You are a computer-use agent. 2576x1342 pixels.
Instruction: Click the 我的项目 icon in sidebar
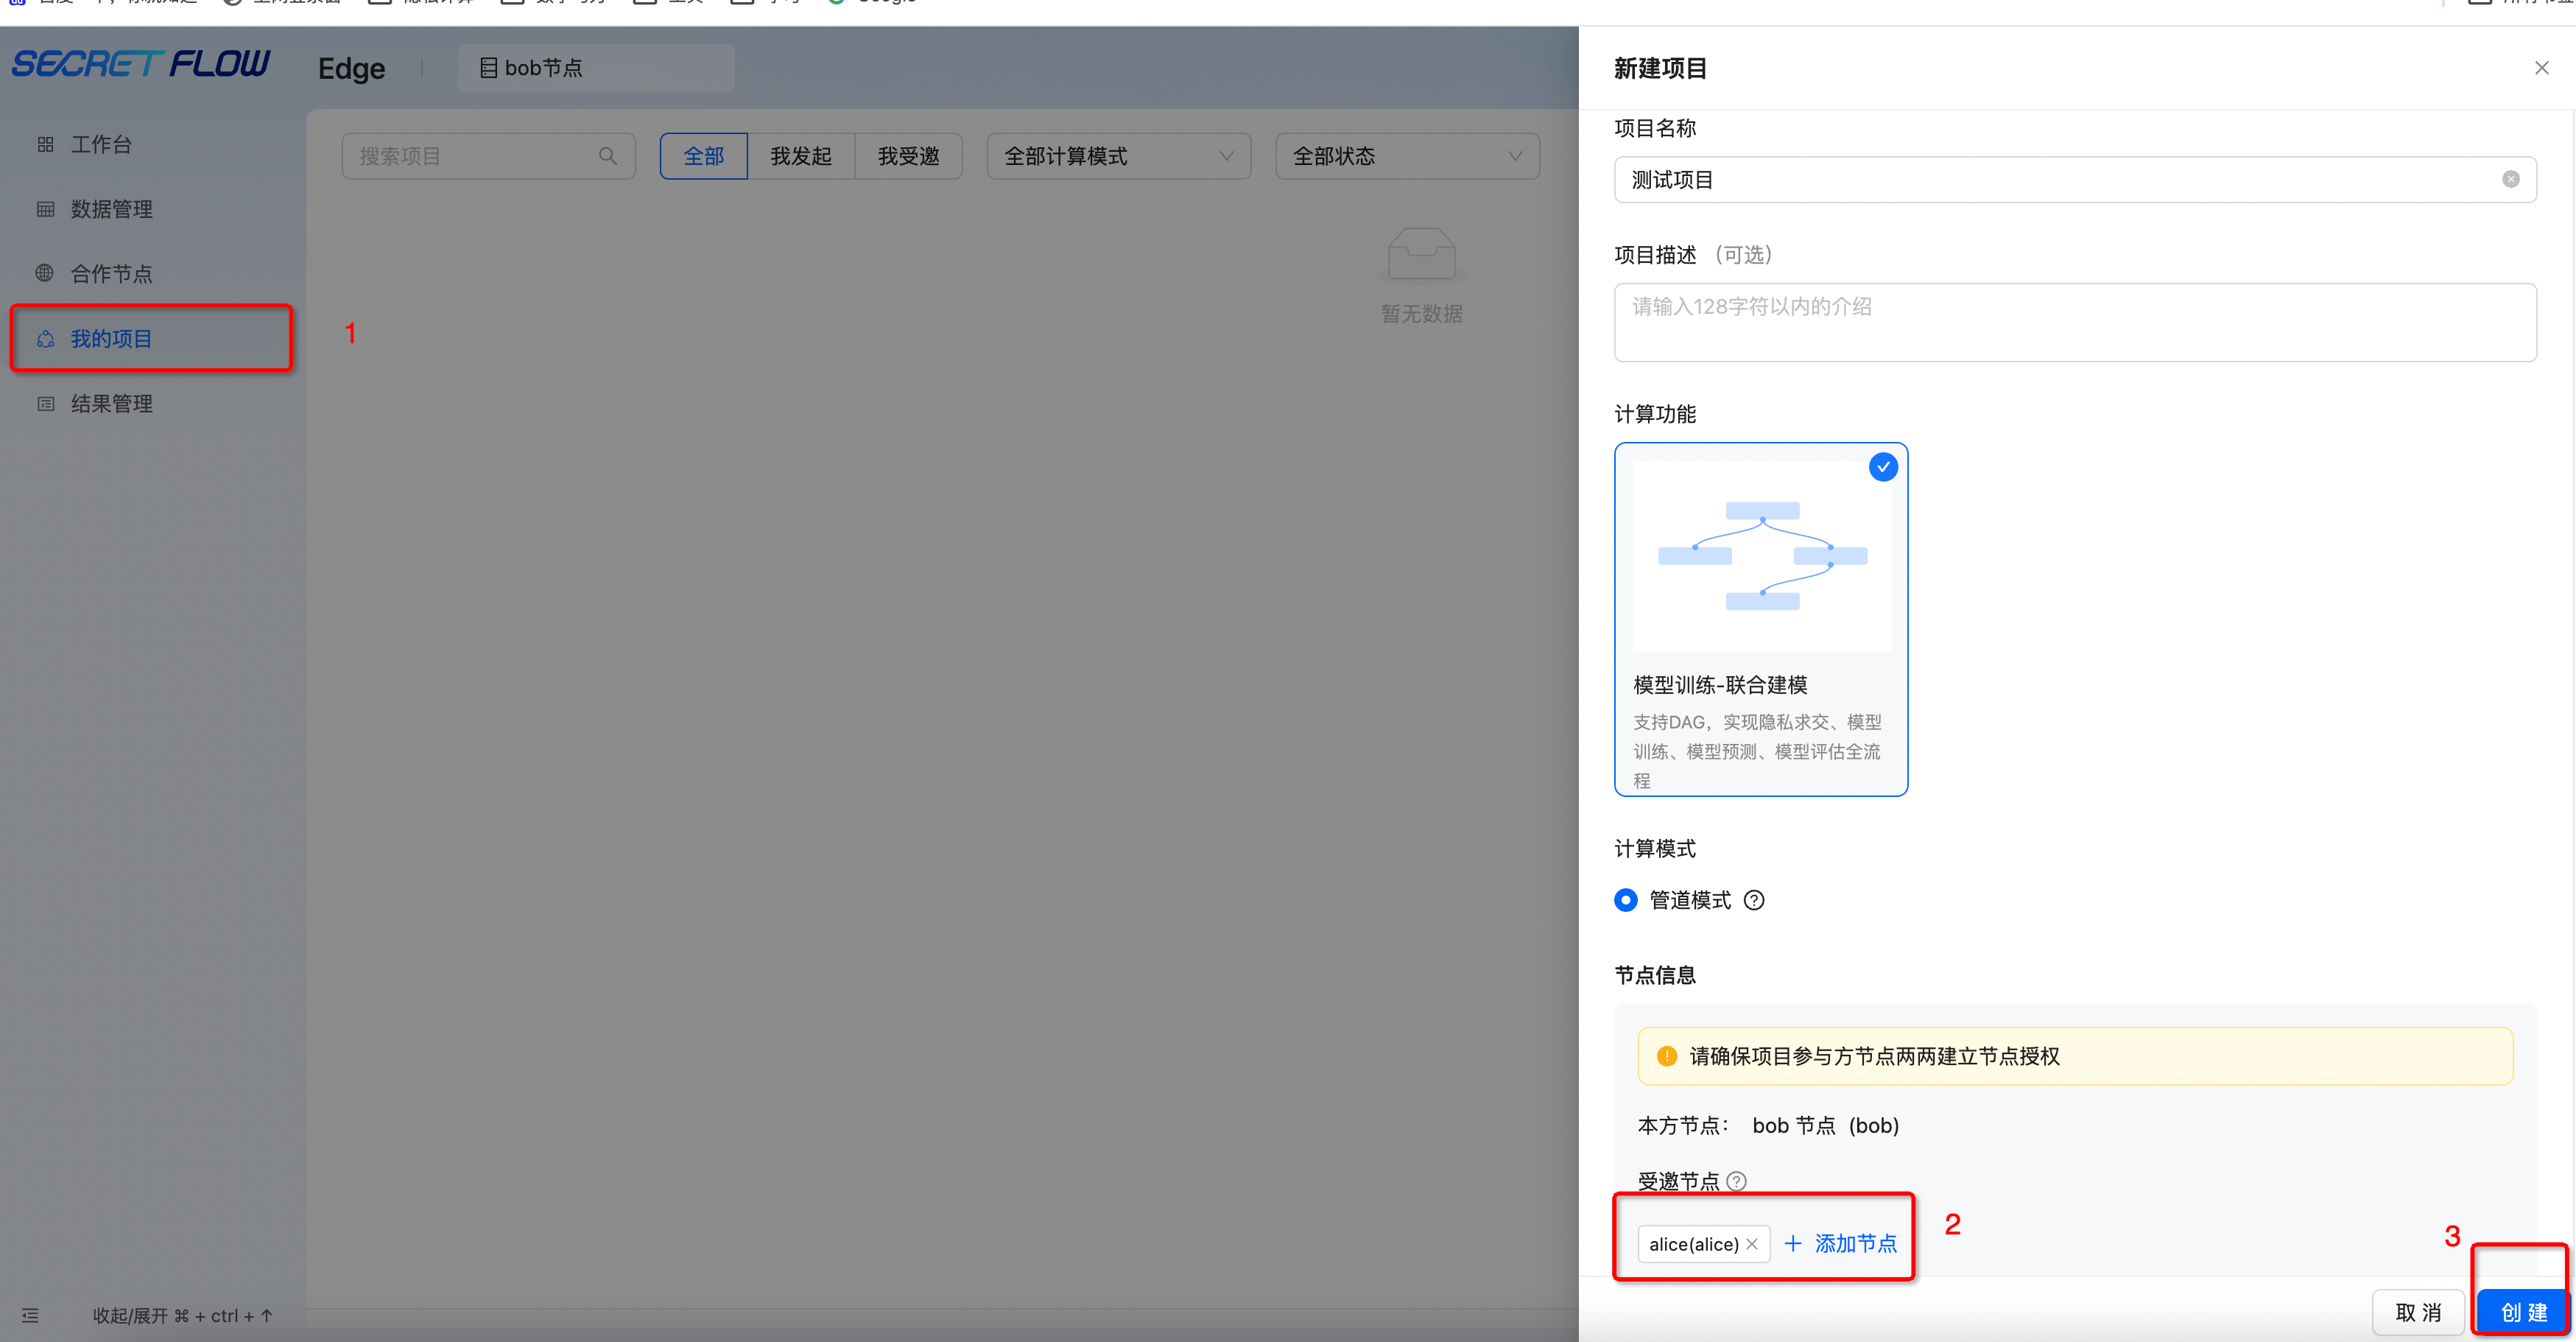(x=45, y=339)
